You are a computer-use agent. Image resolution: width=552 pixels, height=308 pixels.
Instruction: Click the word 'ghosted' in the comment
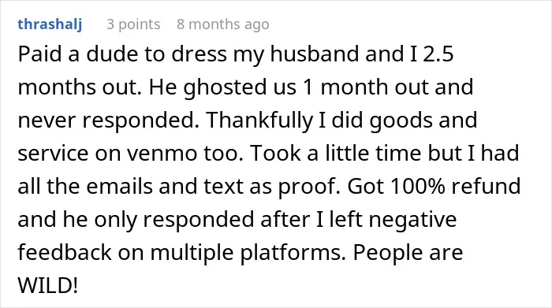(x=225, y=87)
